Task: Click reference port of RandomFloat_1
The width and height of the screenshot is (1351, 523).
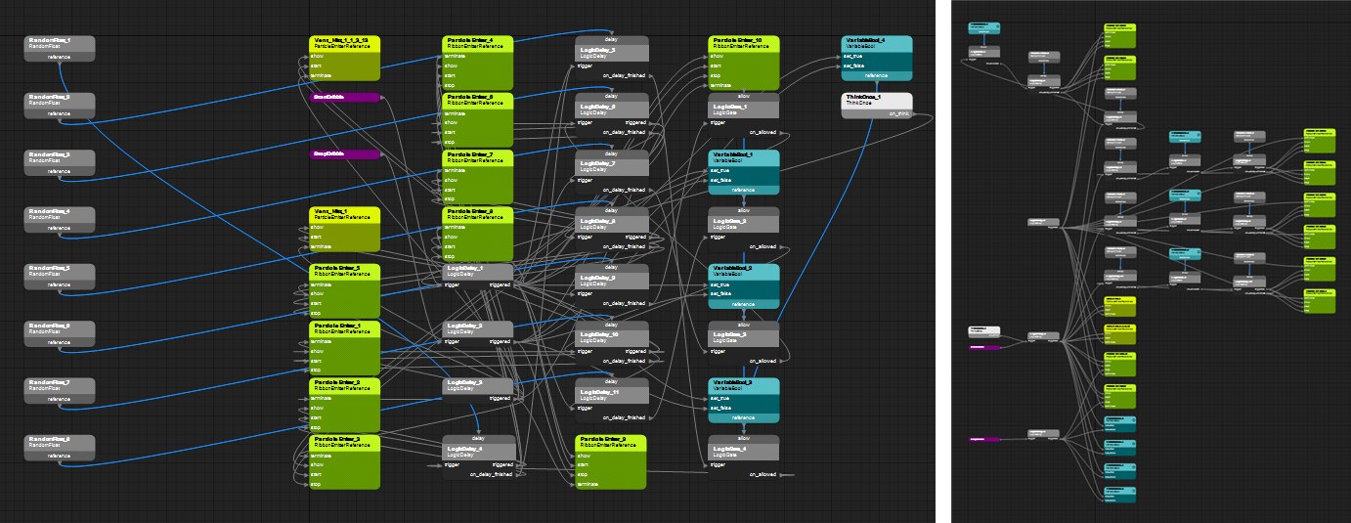Action: coord(59,57)
